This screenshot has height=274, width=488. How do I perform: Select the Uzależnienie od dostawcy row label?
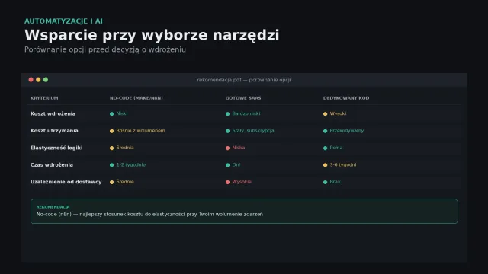tap(66, 182)
